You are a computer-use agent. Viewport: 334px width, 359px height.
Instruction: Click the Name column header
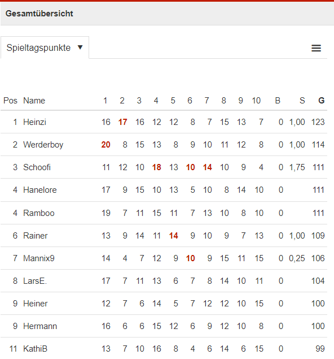pyautogui.click(x=34, y=101)
